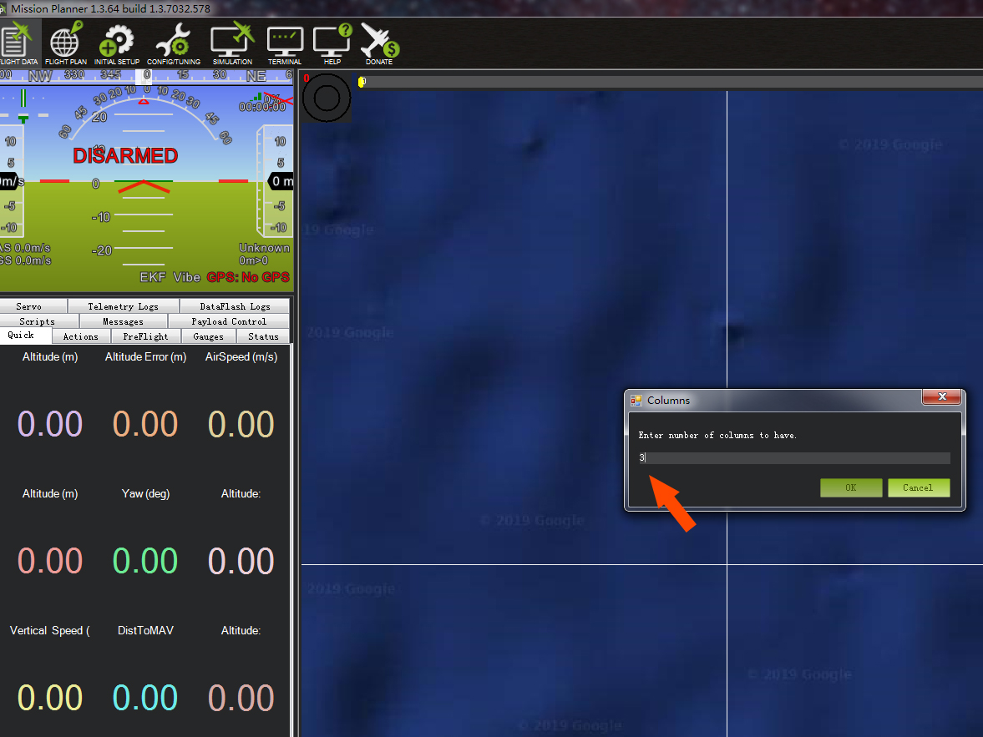Viewport: 983px width, 737px height.
Task: Click the Altitude Error (m) quick value
Action: click(145, 424)
